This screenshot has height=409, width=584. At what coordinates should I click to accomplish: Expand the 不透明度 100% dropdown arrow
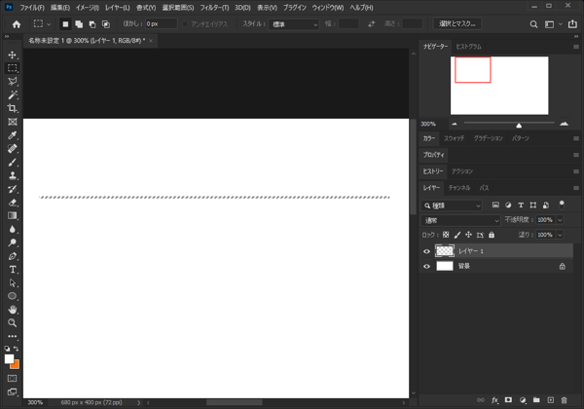[560, 220]
